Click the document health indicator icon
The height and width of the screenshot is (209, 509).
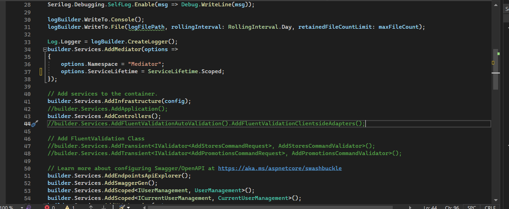(28, 207)
